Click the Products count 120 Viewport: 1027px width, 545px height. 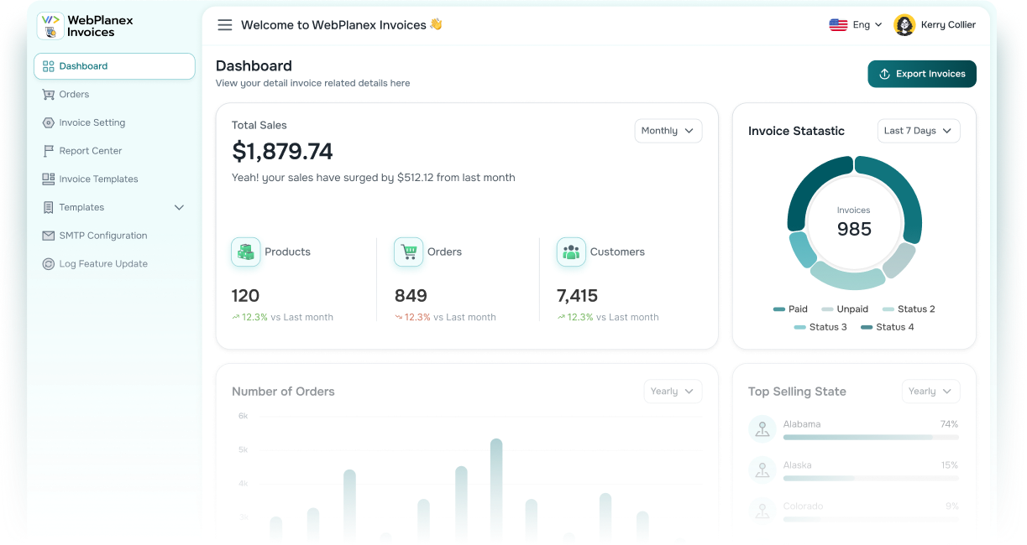click(x=245, y=296)
